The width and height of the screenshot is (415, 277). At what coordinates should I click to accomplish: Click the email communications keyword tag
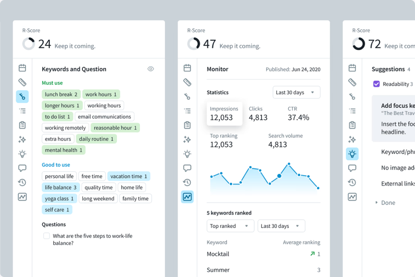pyautogui.click(x=105, y=117)
